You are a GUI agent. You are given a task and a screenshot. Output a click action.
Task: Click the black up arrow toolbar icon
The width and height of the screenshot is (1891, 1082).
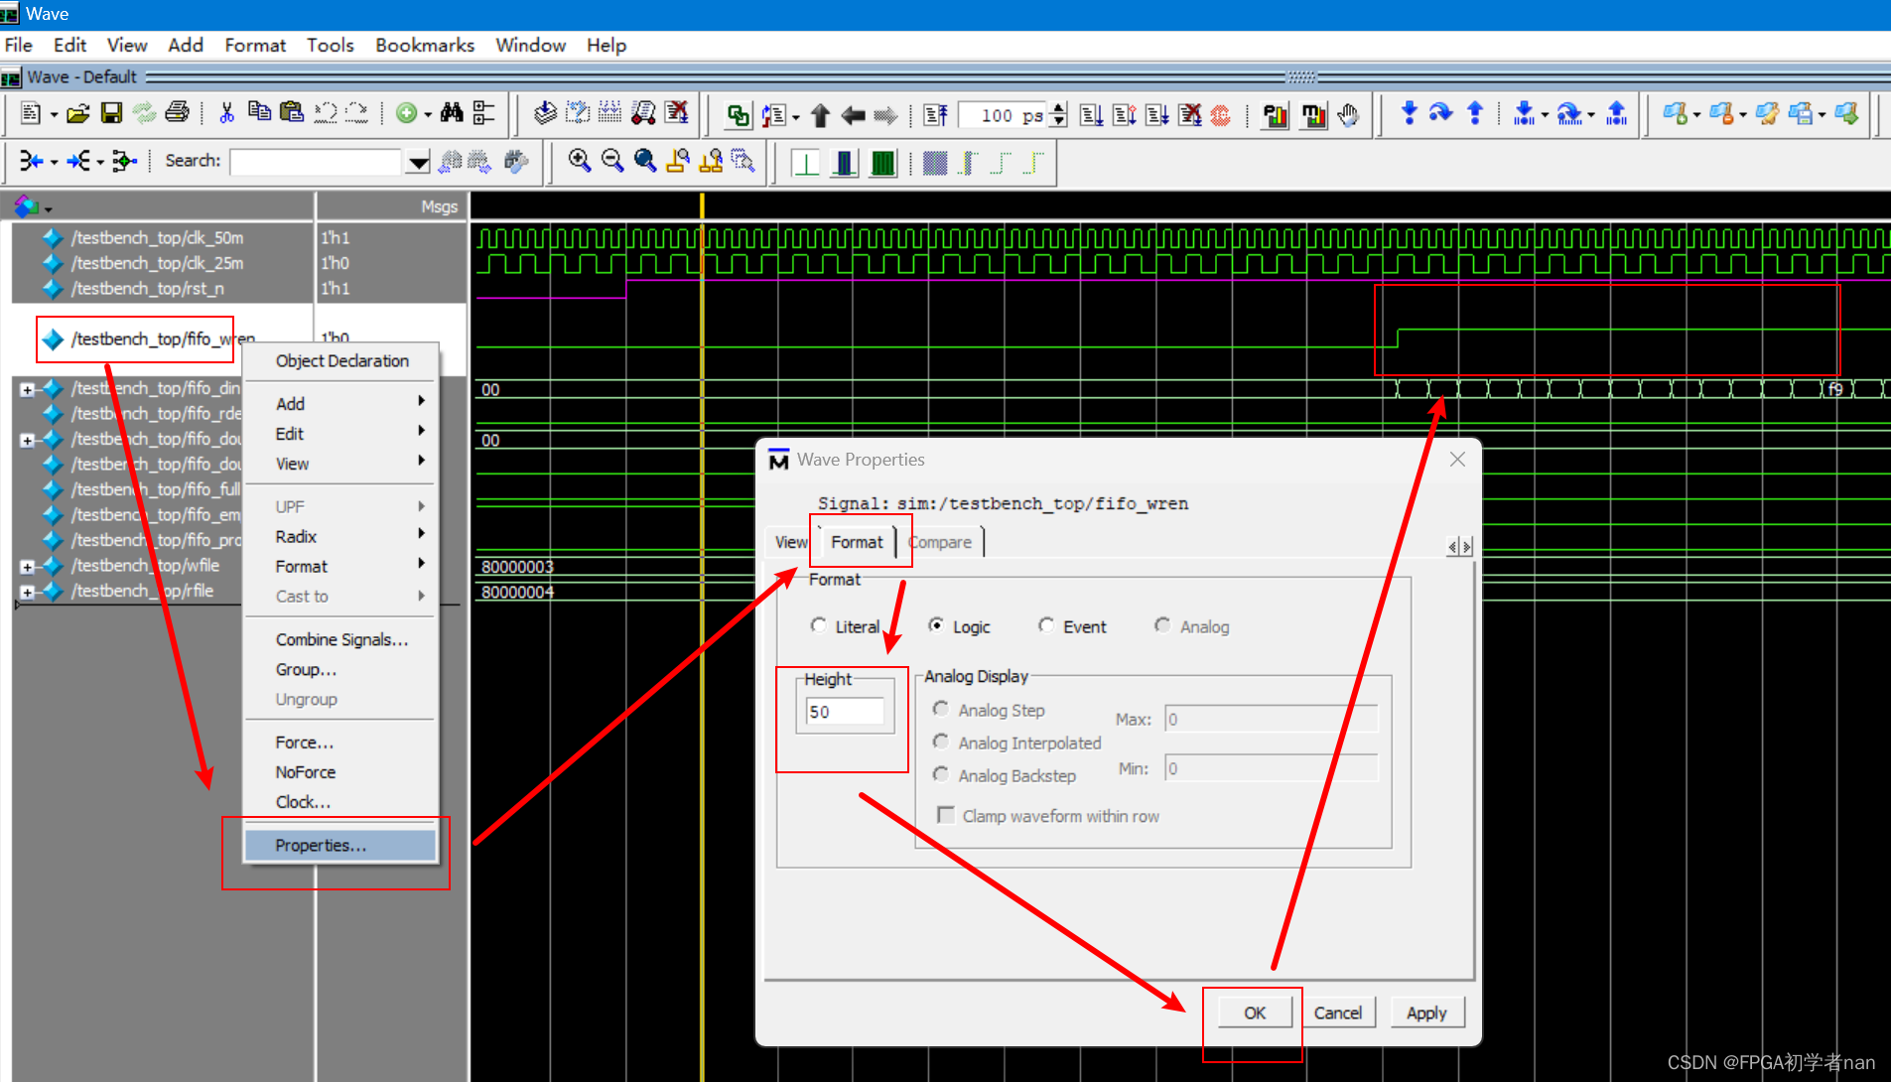pos(820,115)
